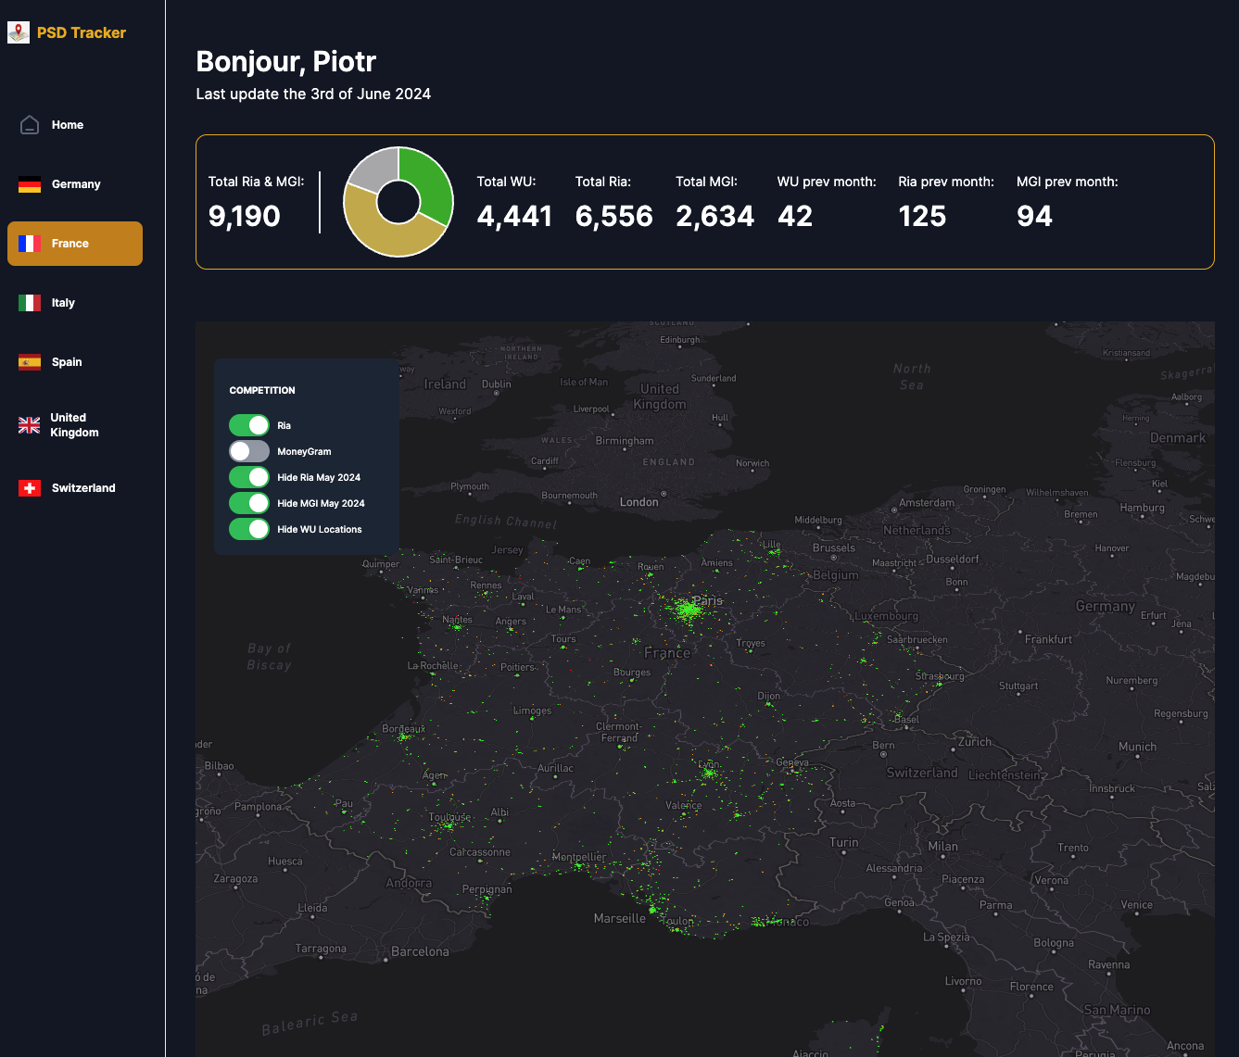This screenshot has height=1057, width=1239.
Task: Select the Germany flag icon
Action: coord(30,184)
